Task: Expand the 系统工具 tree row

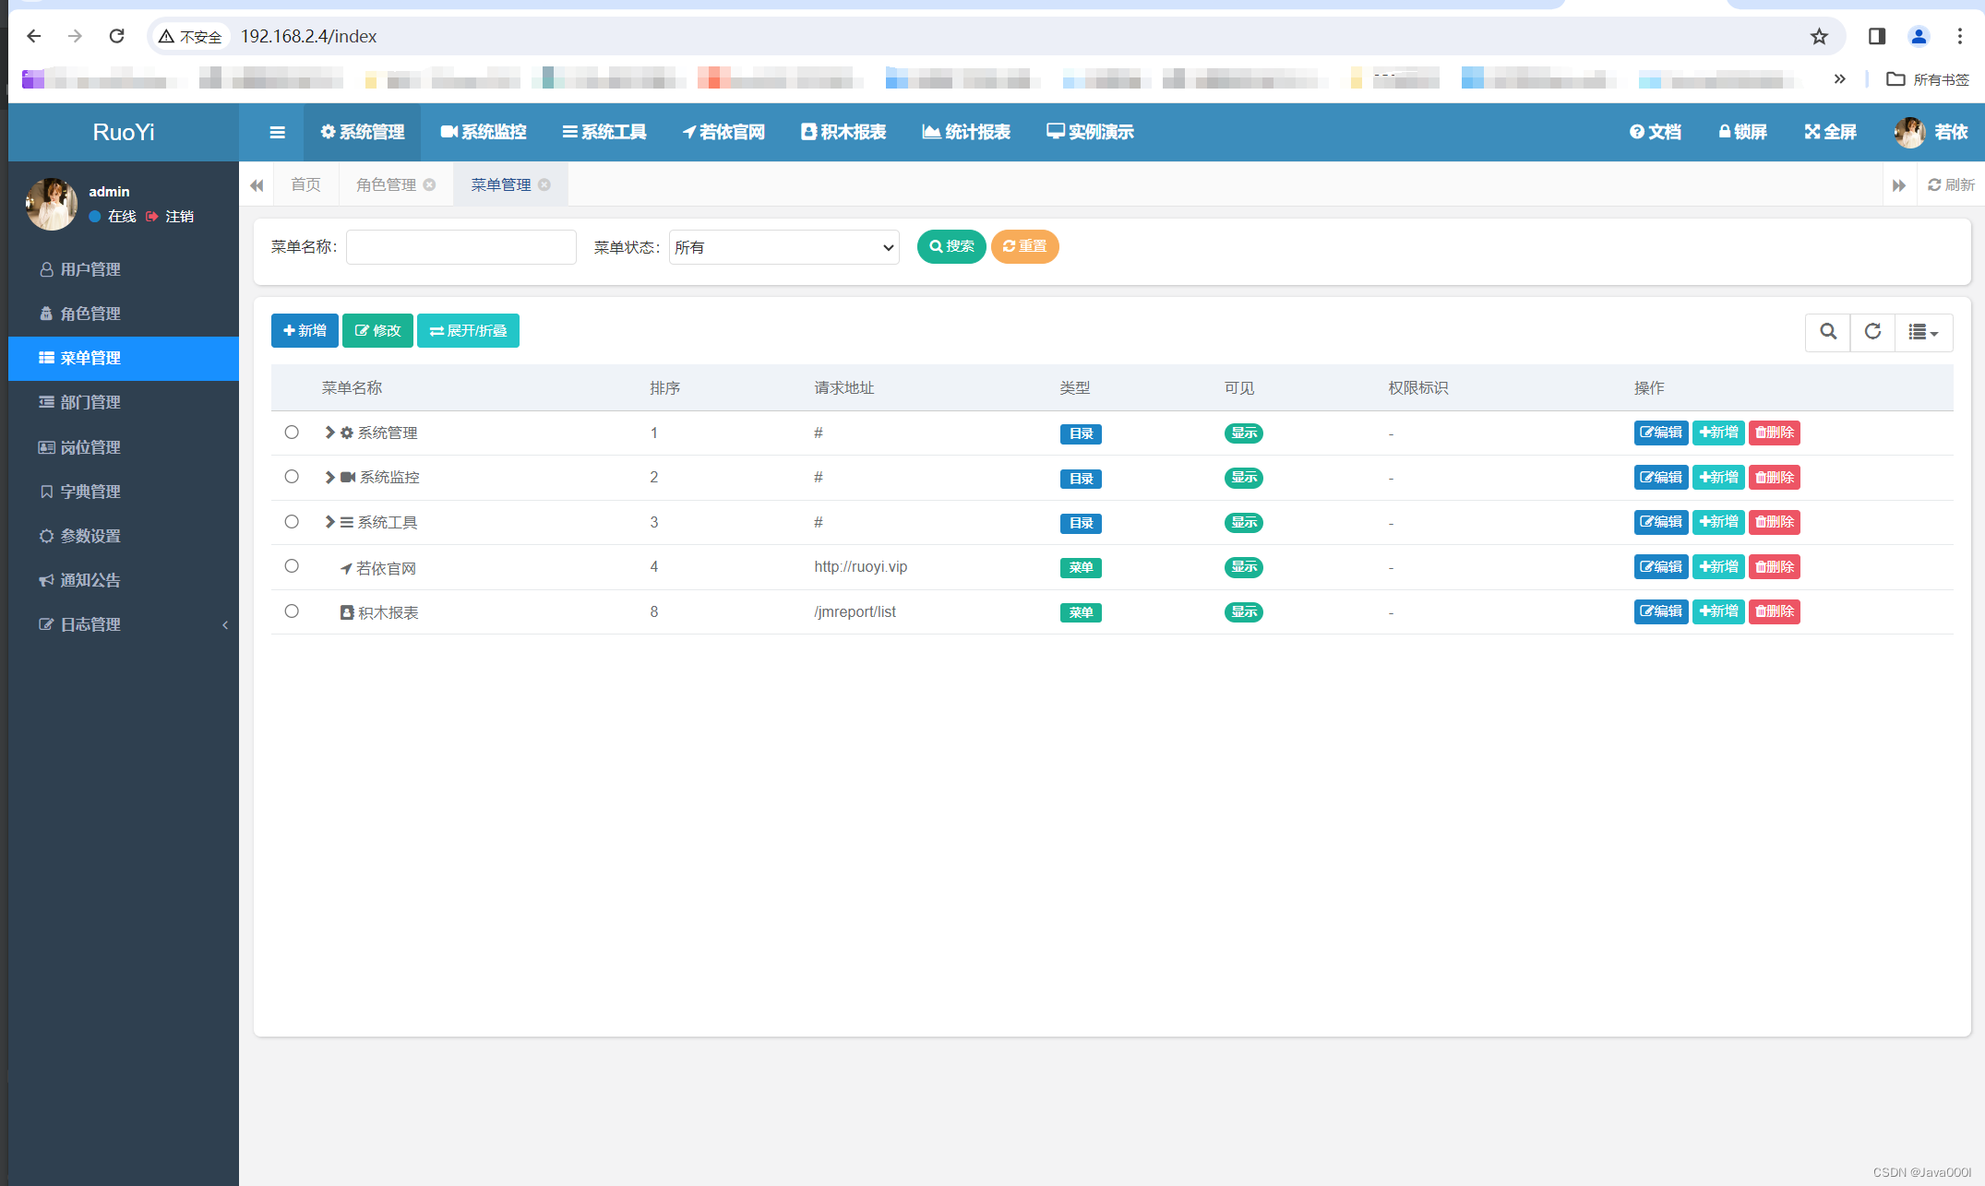Action: (x=329, y=521)
